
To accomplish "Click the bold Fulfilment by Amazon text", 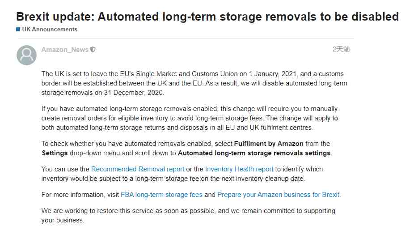I will (269, 144).
